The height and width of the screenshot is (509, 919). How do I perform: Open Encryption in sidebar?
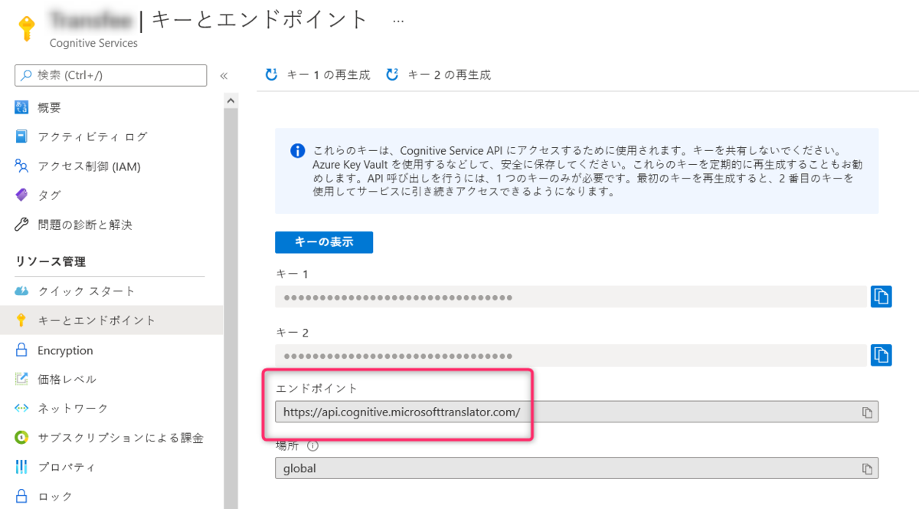click(65, 350)
